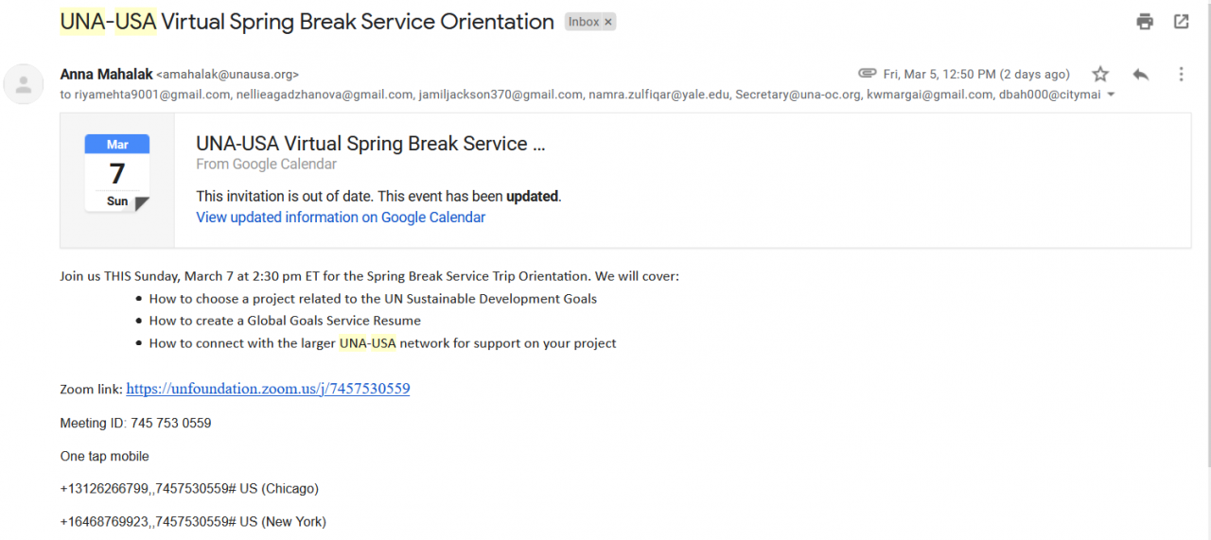Image resolution: width=1211 pixels, height=540 pixels.
Task: Click the email subject line heading
Action: tap(307, 22)
